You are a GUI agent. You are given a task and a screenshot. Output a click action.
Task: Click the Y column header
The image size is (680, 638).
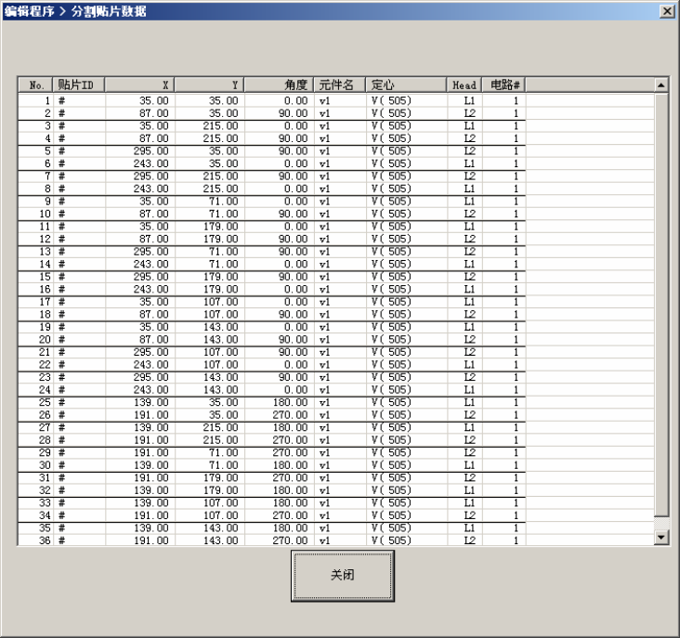(209, 85)
